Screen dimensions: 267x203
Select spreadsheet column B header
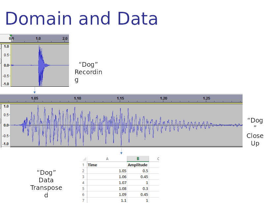[x=138, y=159]
